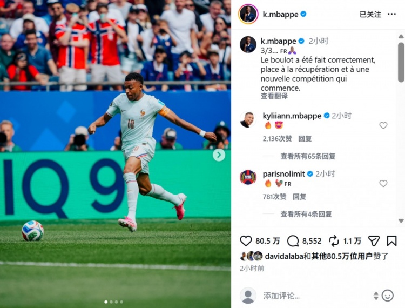
Task: Expand all 65 replies
Action: [308, 156]
